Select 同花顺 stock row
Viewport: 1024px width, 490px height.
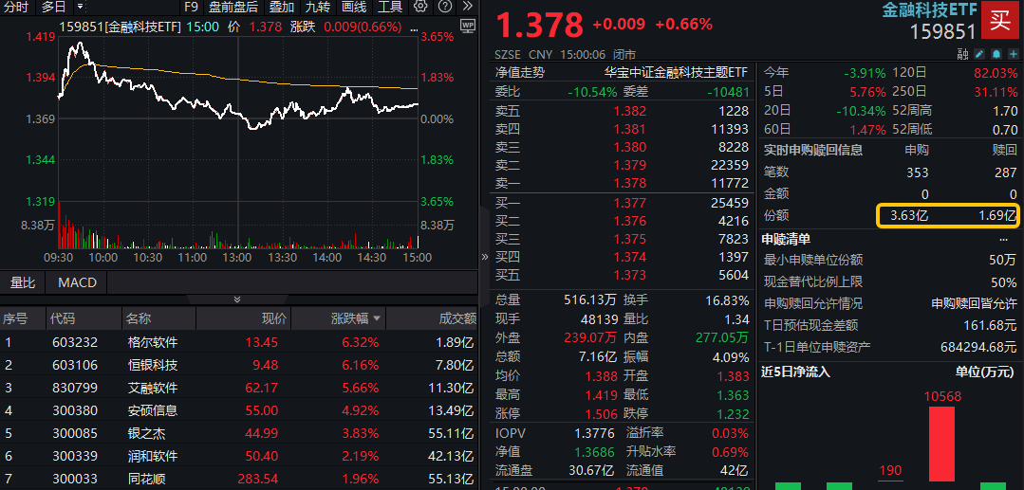[238, 479]
